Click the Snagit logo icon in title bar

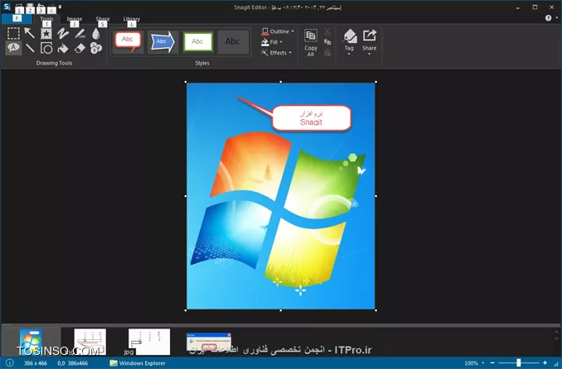point(6,7)
